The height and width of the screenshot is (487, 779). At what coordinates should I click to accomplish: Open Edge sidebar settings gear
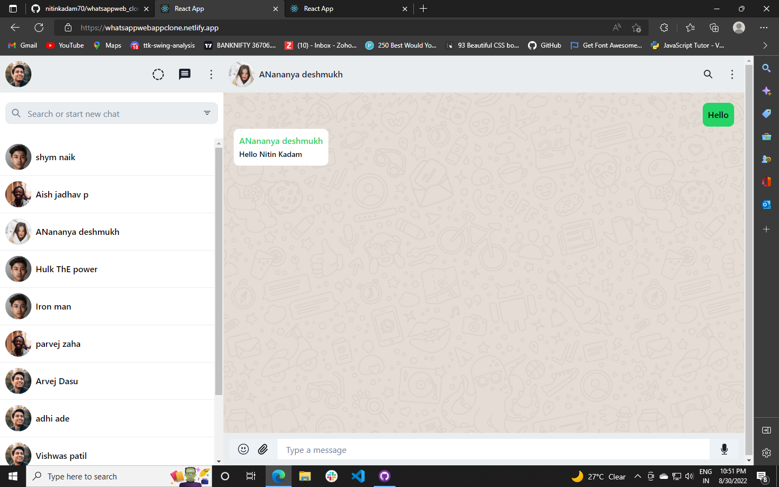pyautogui.click(x=766, y=453)
